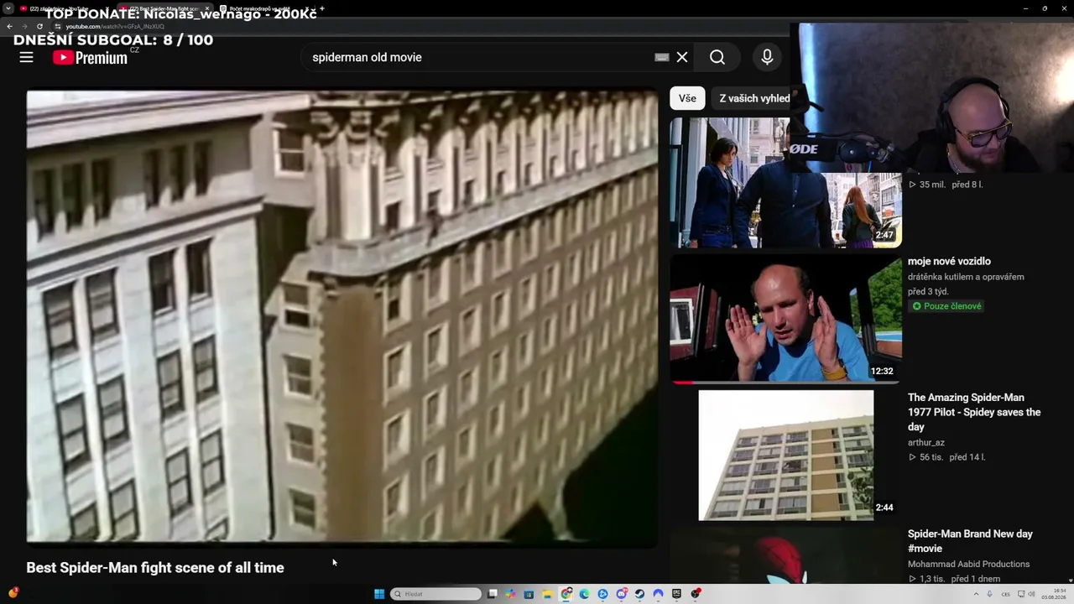Reload the current page

click(x=39, y=26)
